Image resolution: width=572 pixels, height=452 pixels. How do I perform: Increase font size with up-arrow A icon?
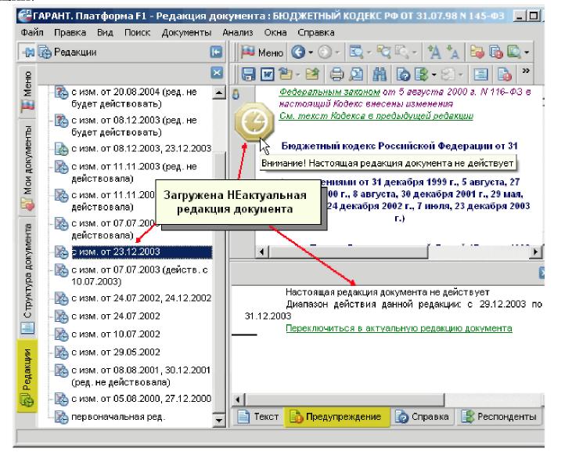click(x=434, y=52)
